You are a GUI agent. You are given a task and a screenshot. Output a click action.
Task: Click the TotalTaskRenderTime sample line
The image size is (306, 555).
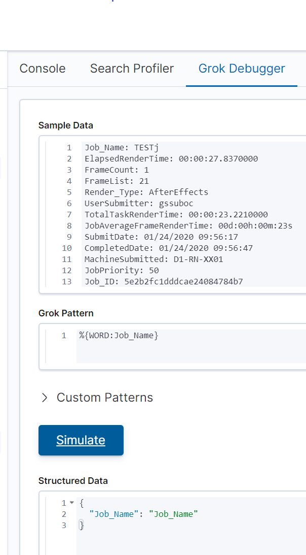tap(176, 214)
